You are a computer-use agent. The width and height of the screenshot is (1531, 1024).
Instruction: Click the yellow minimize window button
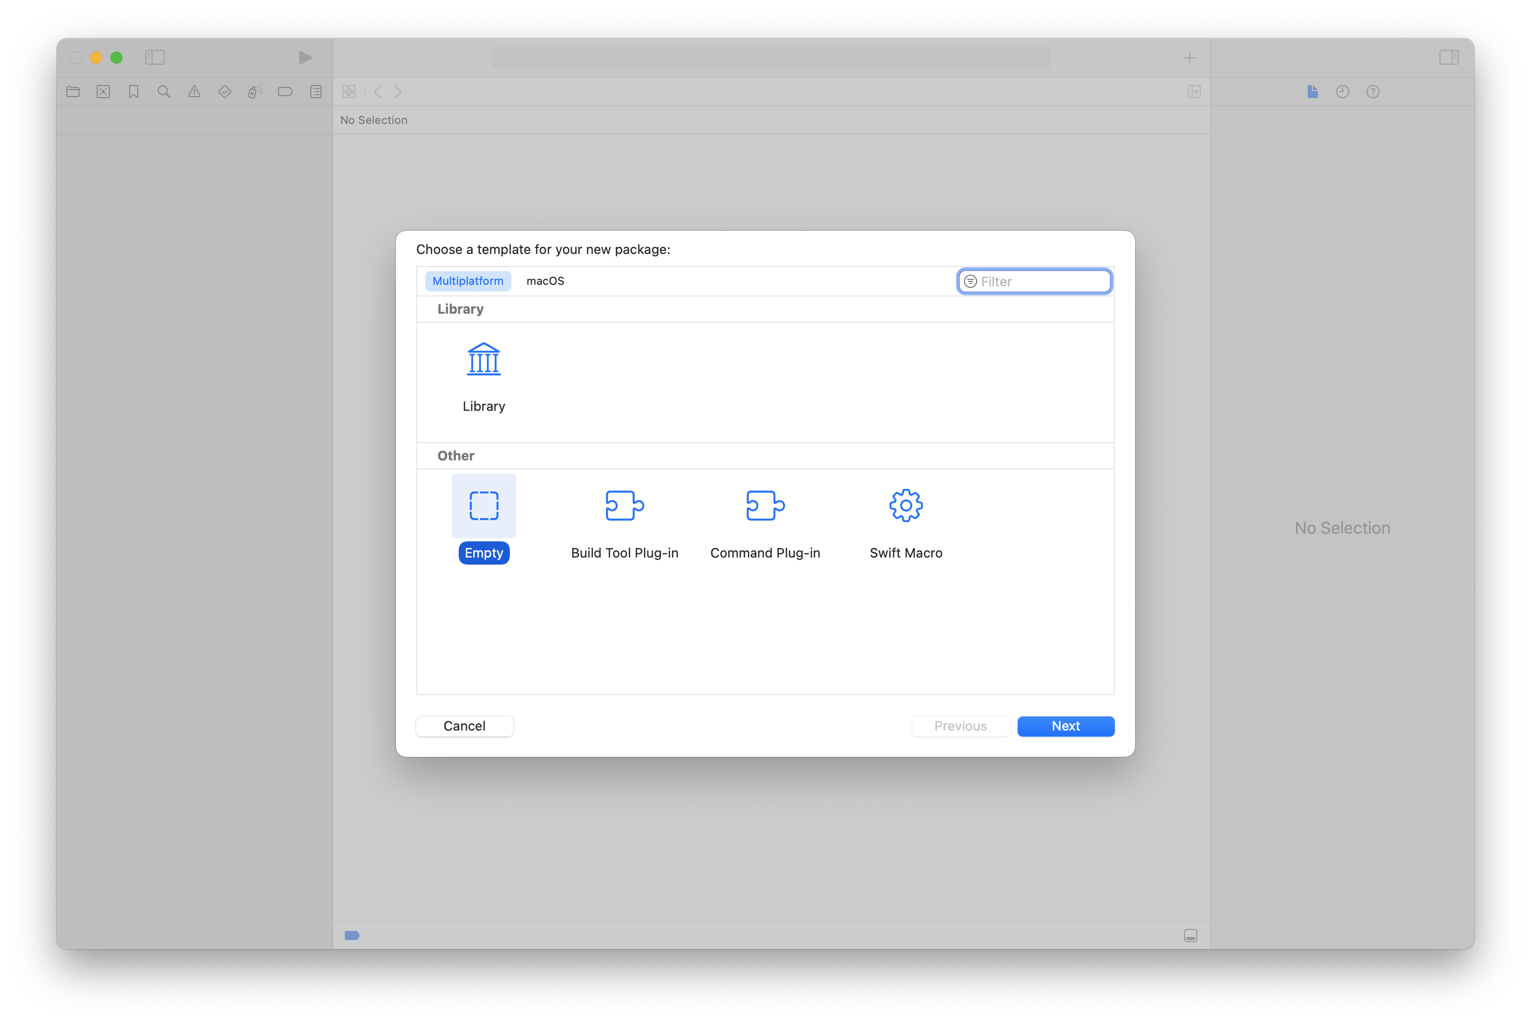tap(96, 58)
